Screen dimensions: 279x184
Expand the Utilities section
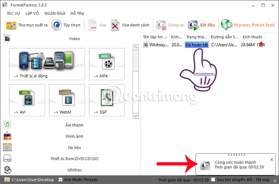[75, 170]
